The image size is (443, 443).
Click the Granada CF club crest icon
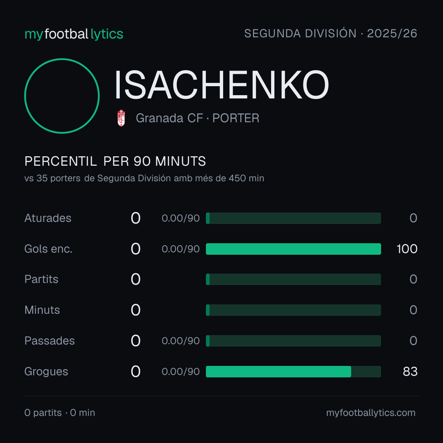(121, 118)
